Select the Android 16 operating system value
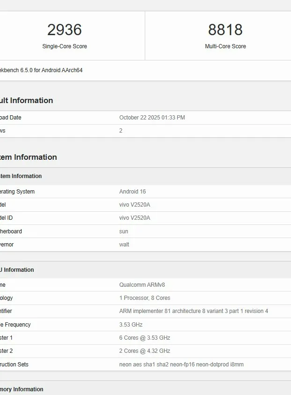291x395 pixels. 133,192
